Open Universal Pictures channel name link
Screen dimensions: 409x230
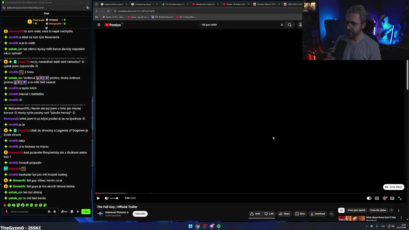pyautogui.click(x=115, y=212)
